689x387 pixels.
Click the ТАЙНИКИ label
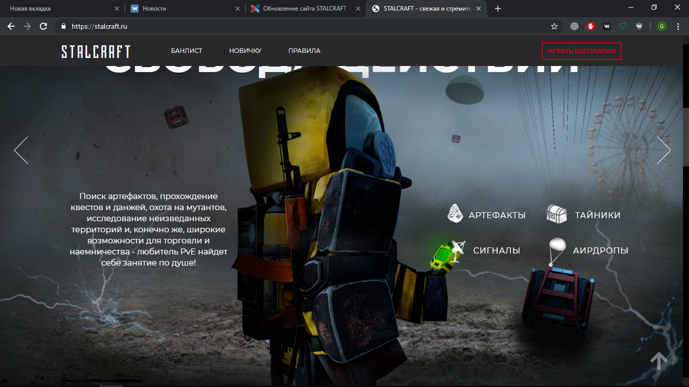(598, 215)
